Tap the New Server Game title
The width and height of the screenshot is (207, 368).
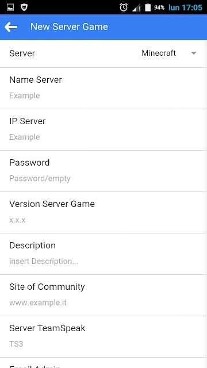[69, 27]
